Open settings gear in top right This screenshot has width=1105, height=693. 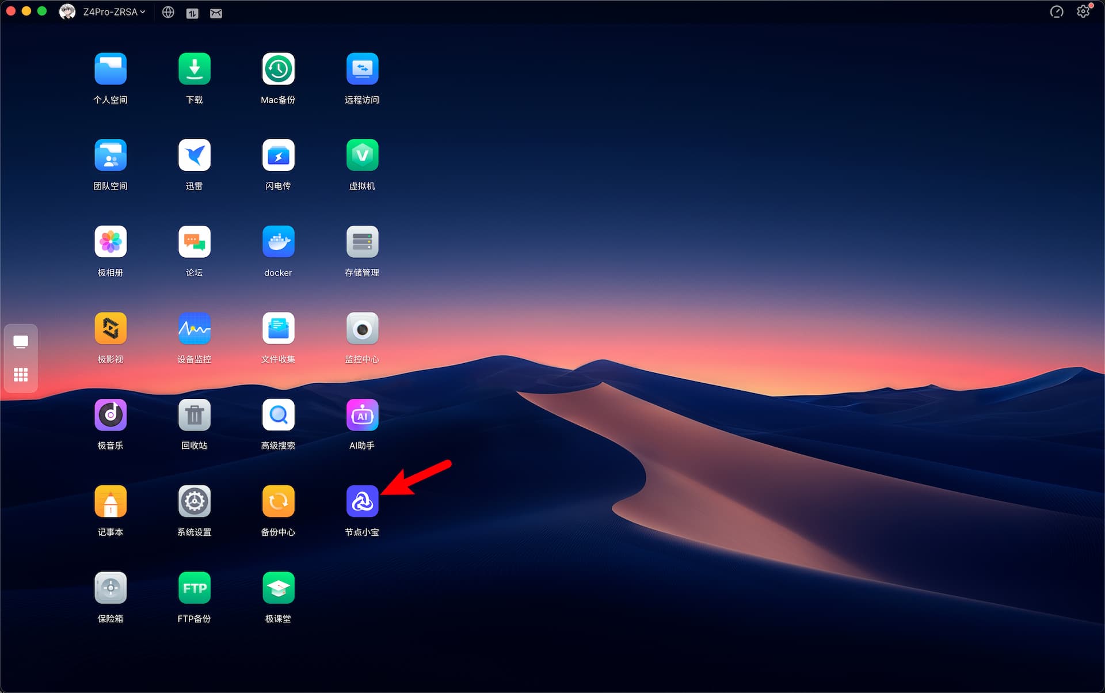point(1083,12)
